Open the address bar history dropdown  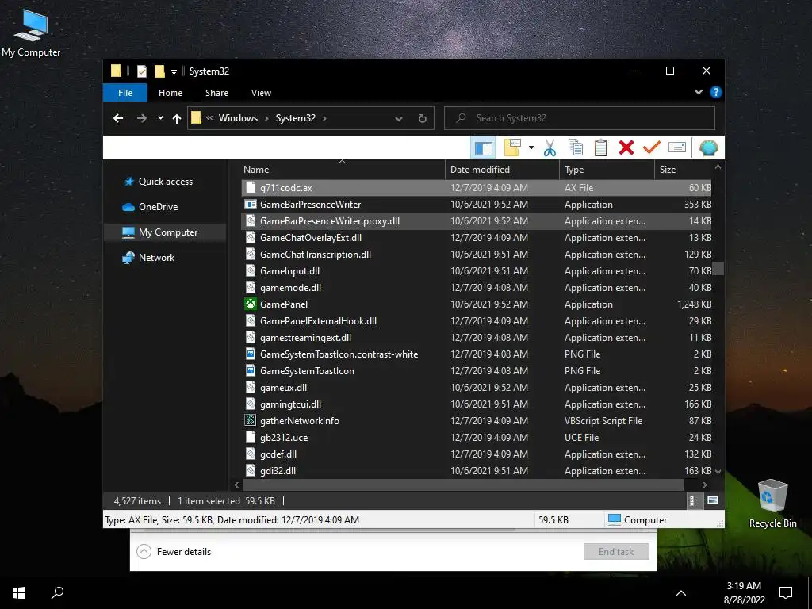coord(399,119)
